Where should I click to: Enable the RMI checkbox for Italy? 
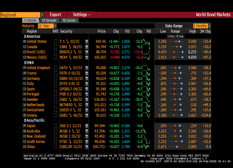click(x=55, y=84)
